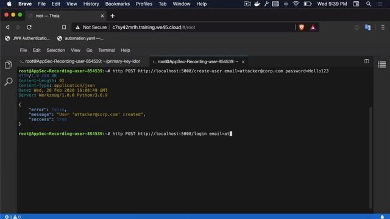Split the terminal editor view
The height and width of the screenshot is (219, 390).
coord(367,61)
